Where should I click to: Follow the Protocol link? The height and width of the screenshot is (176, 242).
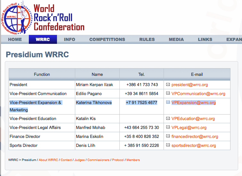(118, 160)
